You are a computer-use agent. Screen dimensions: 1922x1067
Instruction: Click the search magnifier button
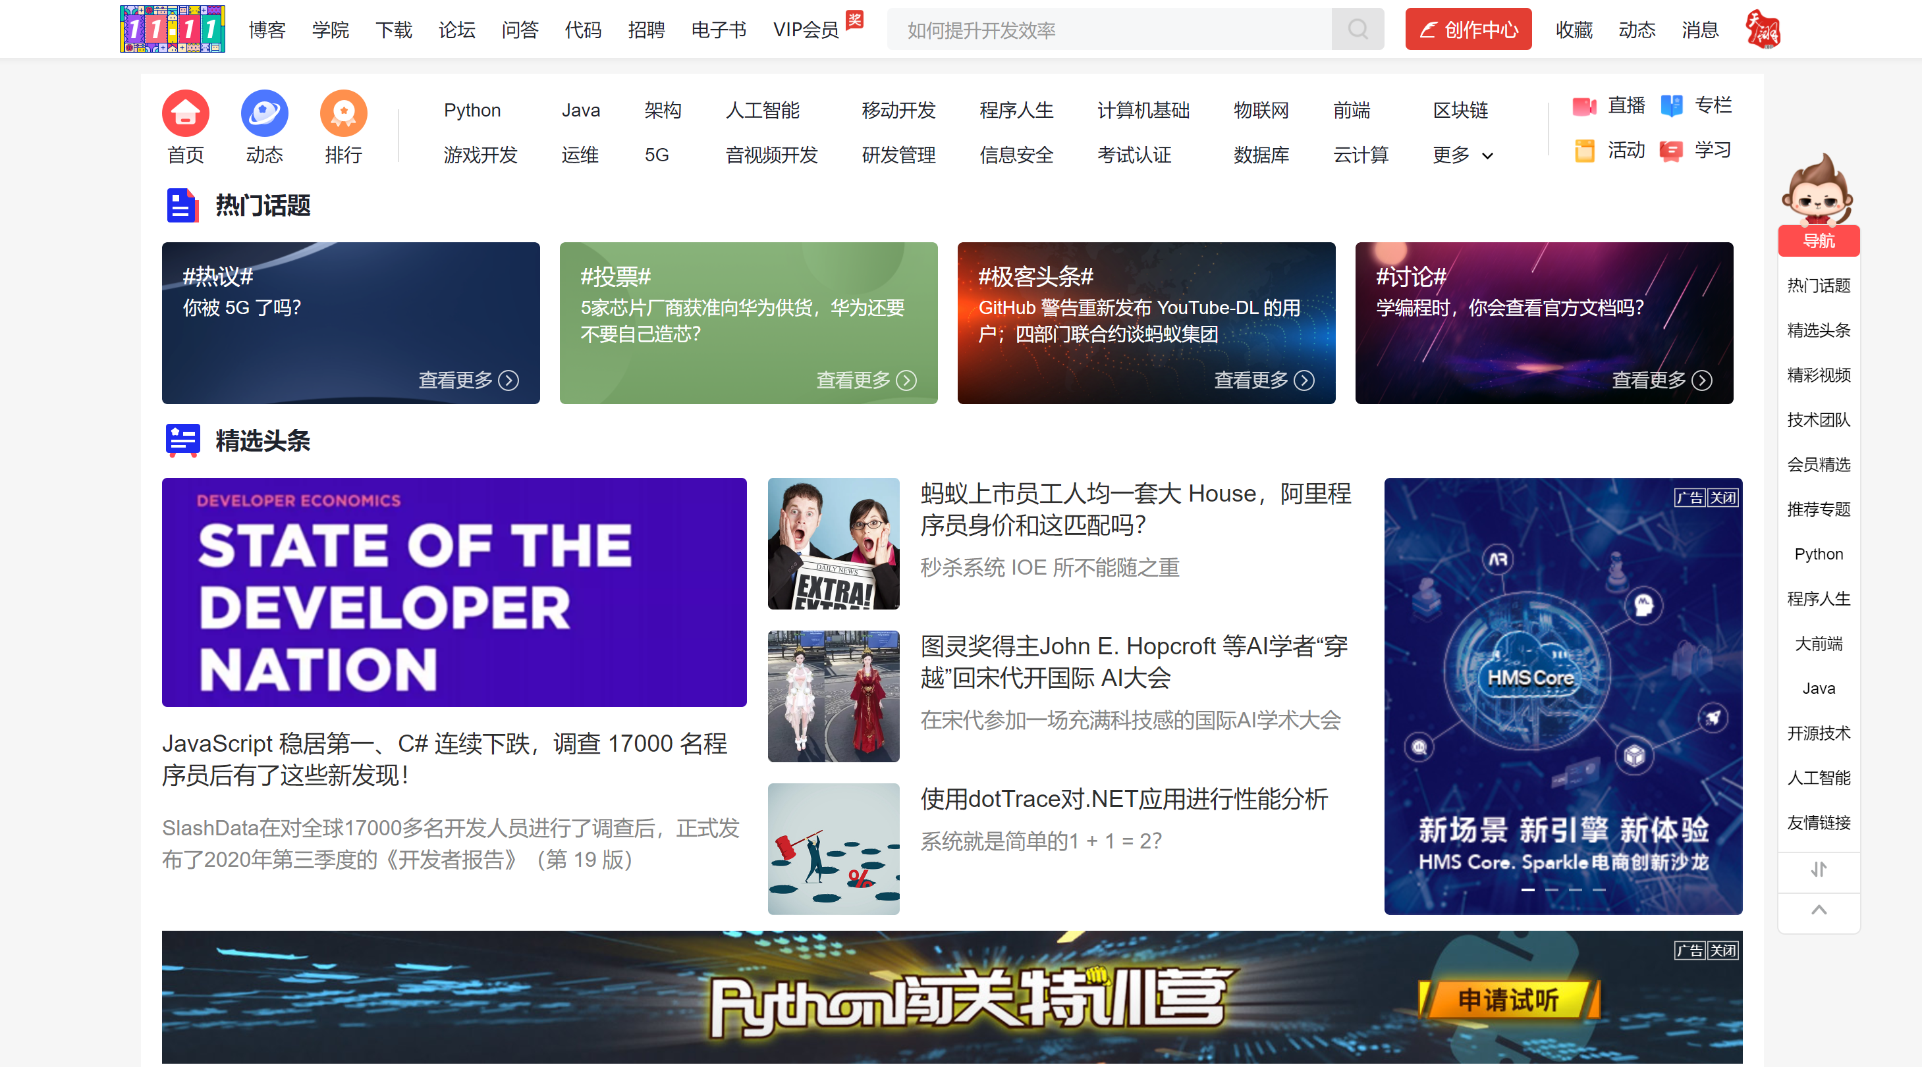point(1357,30)
